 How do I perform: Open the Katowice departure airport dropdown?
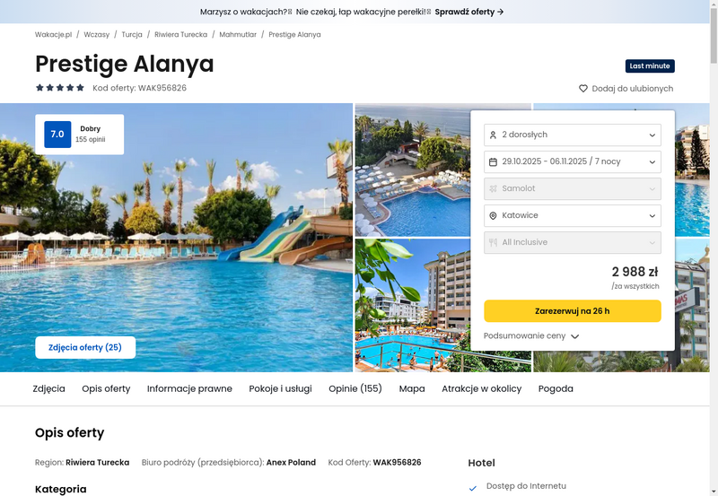pyautogui.click(x=573, y=215)
